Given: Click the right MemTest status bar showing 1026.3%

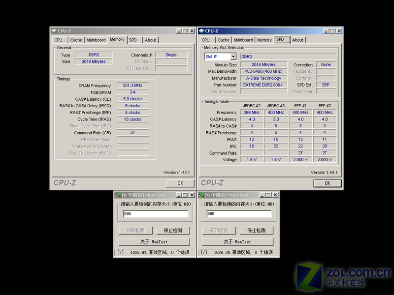Looking at the screenshot, I should click(238, 252).
